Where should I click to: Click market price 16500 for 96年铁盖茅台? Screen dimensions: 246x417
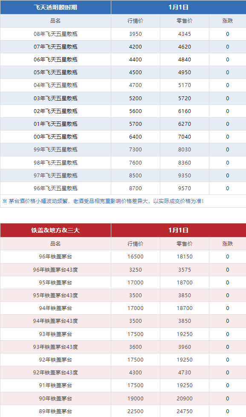click(x=136, y=257)
